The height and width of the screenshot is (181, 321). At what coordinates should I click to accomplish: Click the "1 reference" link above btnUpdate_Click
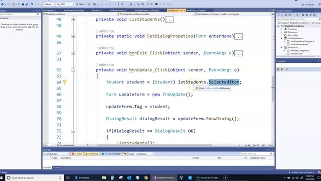(105, 65)
